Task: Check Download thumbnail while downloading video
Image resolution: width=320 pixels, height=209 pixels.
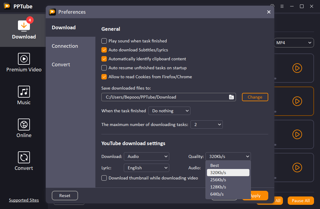Action: (x=104, y=178)
